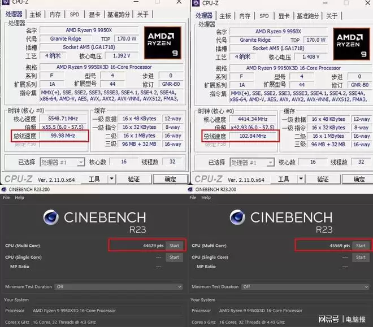Open the File menu in left Cinebench
373x327 pixels.
pyautogui.click(x=6, y=198)
